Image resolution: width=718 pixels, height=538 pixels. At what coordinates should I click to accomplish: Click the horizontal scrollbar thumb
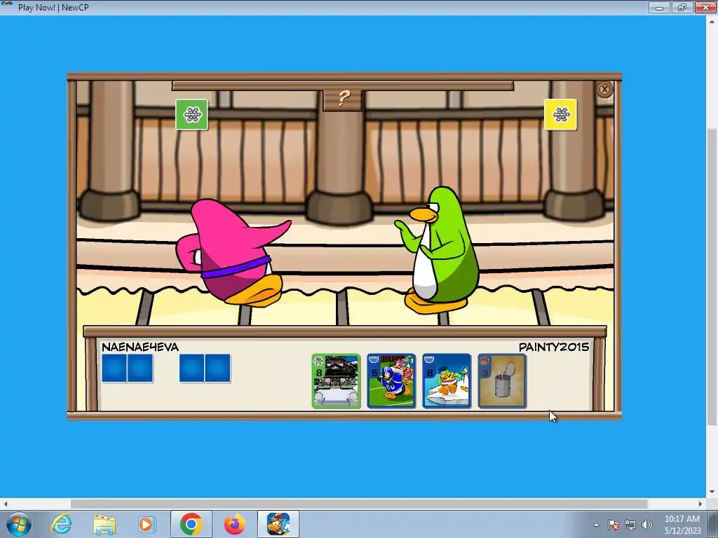click(x=358, y=504)
